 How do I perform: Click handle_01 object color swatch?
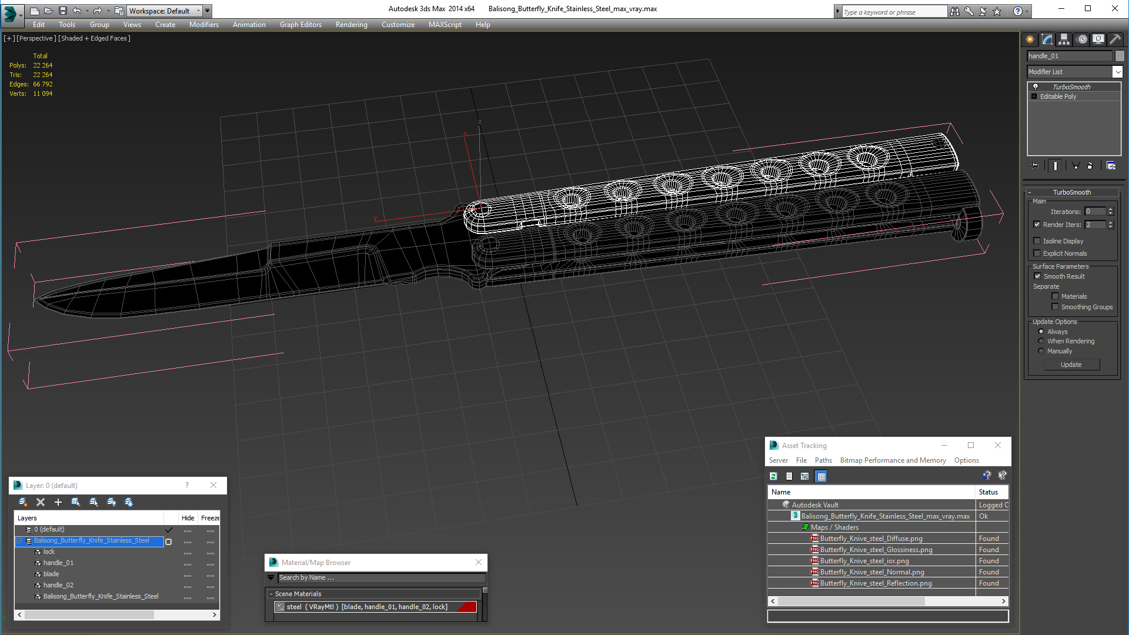(x=1120, y=56)
